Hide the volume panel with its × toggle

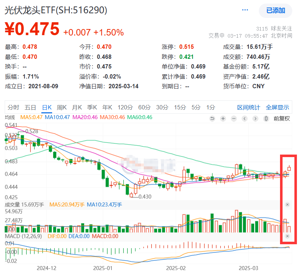point(287,204)
